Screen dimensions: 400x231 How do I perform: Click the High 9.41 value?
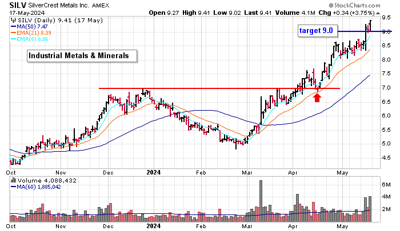pos(196,13)
